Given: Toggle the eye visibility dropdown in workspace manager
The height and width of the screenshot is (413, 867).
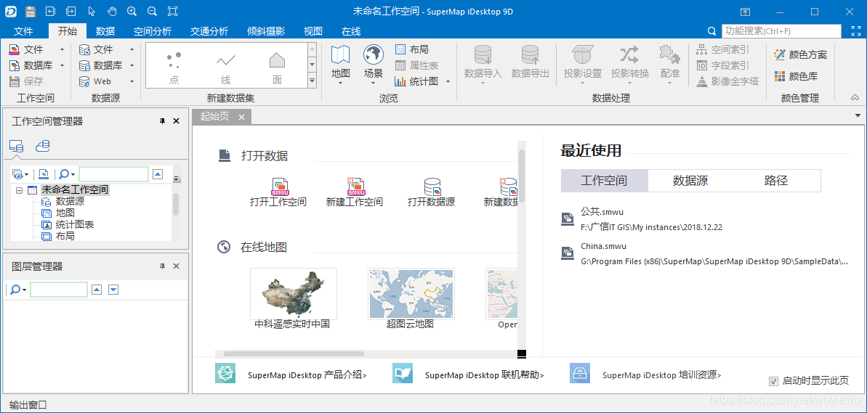Looking at the screenshot, I should (20, 174).
